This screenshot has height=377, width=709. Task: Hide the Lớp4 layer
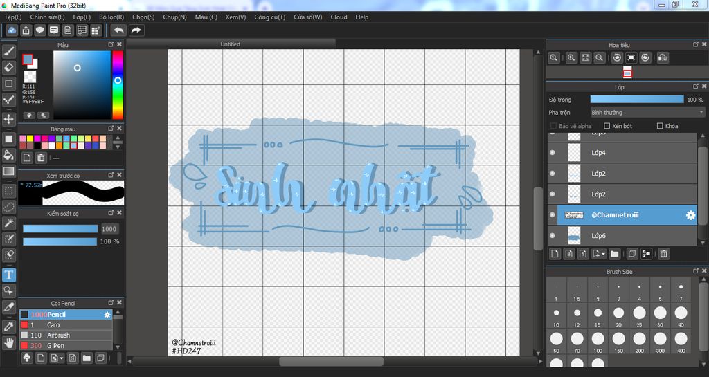point(552,153)
